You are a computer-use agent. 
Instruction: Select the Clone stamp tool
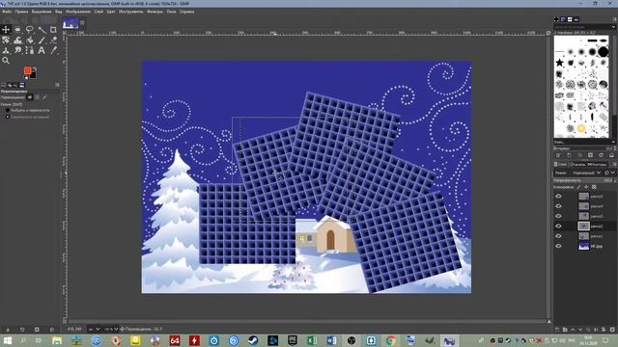[x=6, y=50]
